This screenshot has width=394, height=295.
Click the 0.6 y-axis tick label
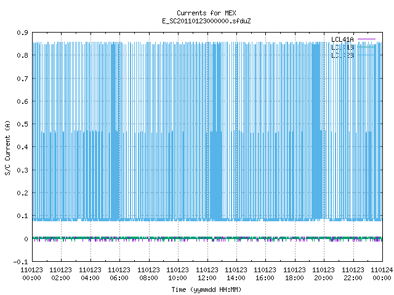tap(22, 101)
